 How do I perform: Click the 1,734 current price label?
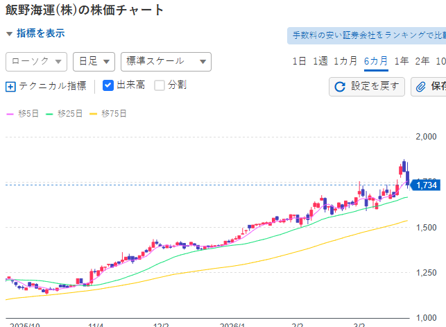point(426,185)
